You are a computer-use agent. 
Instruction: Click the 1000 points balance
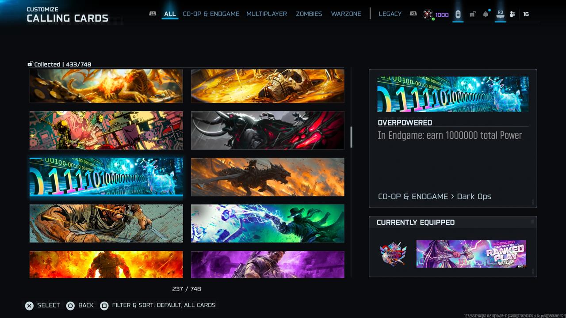[x=442, y=15]
